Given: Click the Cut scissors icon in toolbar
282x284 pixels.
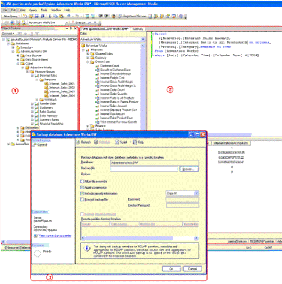Looking at the screenshot, I should (x=50, y=16).
